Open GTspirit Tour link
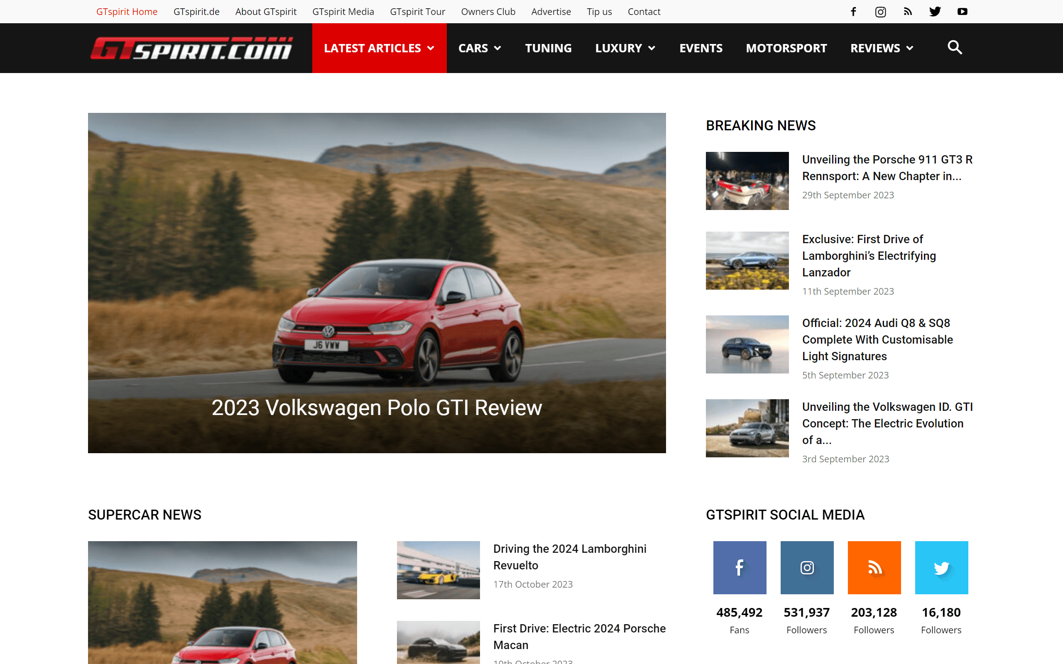Viewport: 1063px width, 664px height. point(417,12)
